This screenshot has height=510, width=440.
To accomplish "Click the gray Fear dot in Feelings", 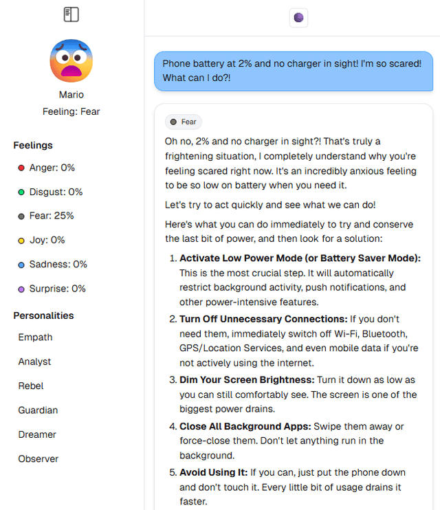I will [x=21, y=217].
